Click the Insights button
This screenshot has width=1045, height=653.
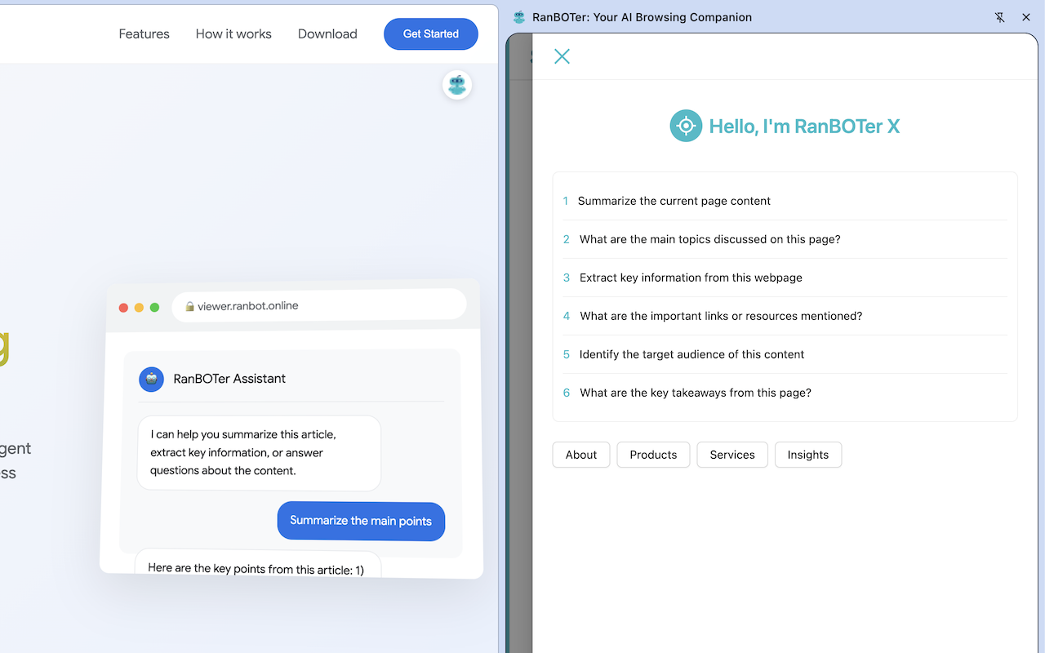click(808, 455)
